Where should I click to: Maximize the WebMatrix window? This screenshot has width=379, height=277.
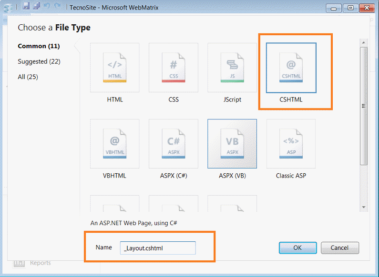(350, 8)
